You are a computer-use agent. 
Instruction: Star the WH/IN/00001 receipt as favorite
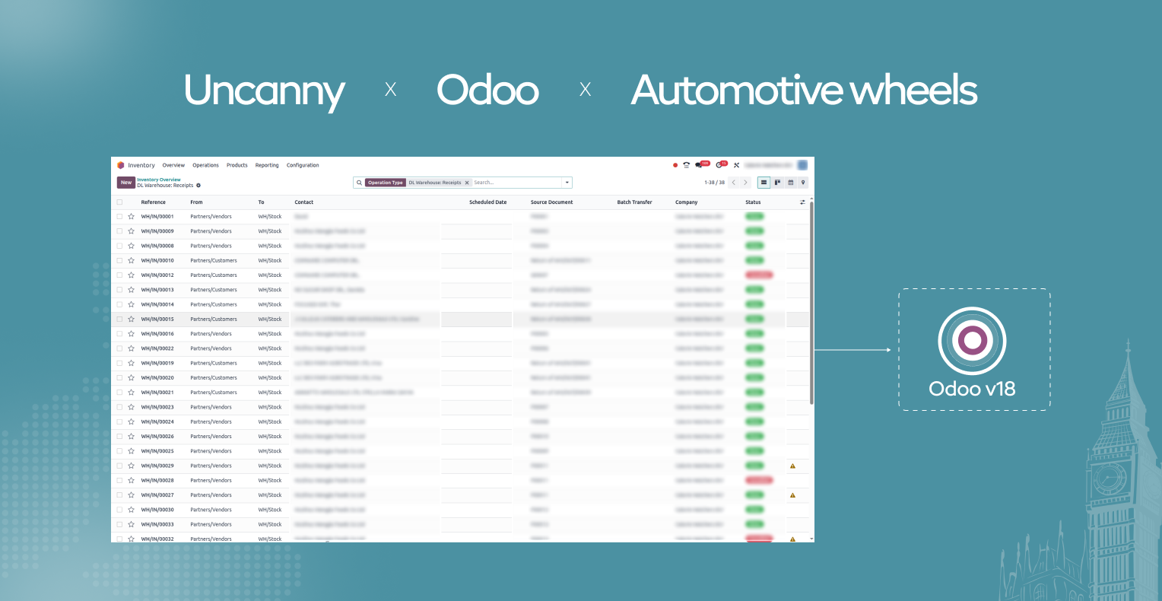click(132, 217)
